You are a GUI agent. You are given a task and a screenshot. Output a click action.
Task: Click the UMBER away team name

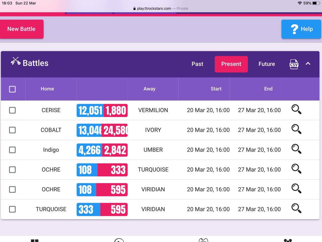coord(153,150)
